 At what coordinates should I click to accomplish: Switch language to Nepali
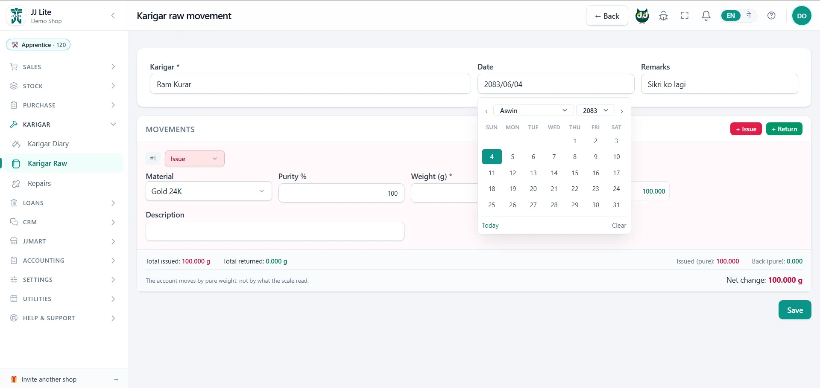pyautogui.click(x=749, y=15)
